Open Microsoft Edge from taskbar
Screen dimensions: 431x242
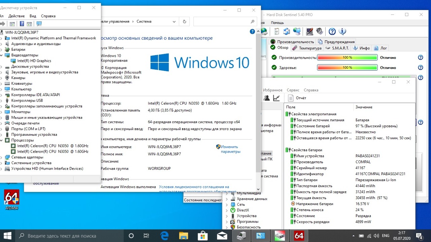[x=164, y=236]
